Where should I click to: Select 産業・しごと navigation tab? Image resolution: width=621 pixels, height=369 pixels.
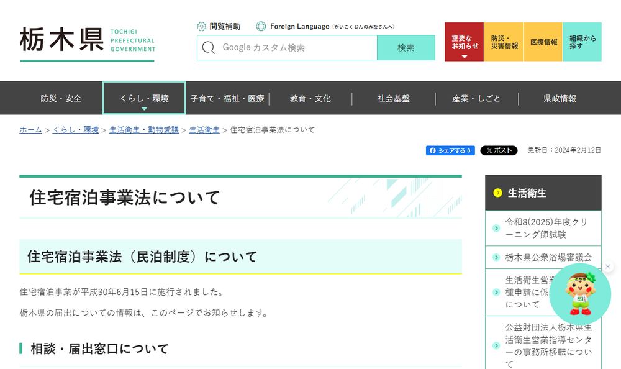point(476,98)
